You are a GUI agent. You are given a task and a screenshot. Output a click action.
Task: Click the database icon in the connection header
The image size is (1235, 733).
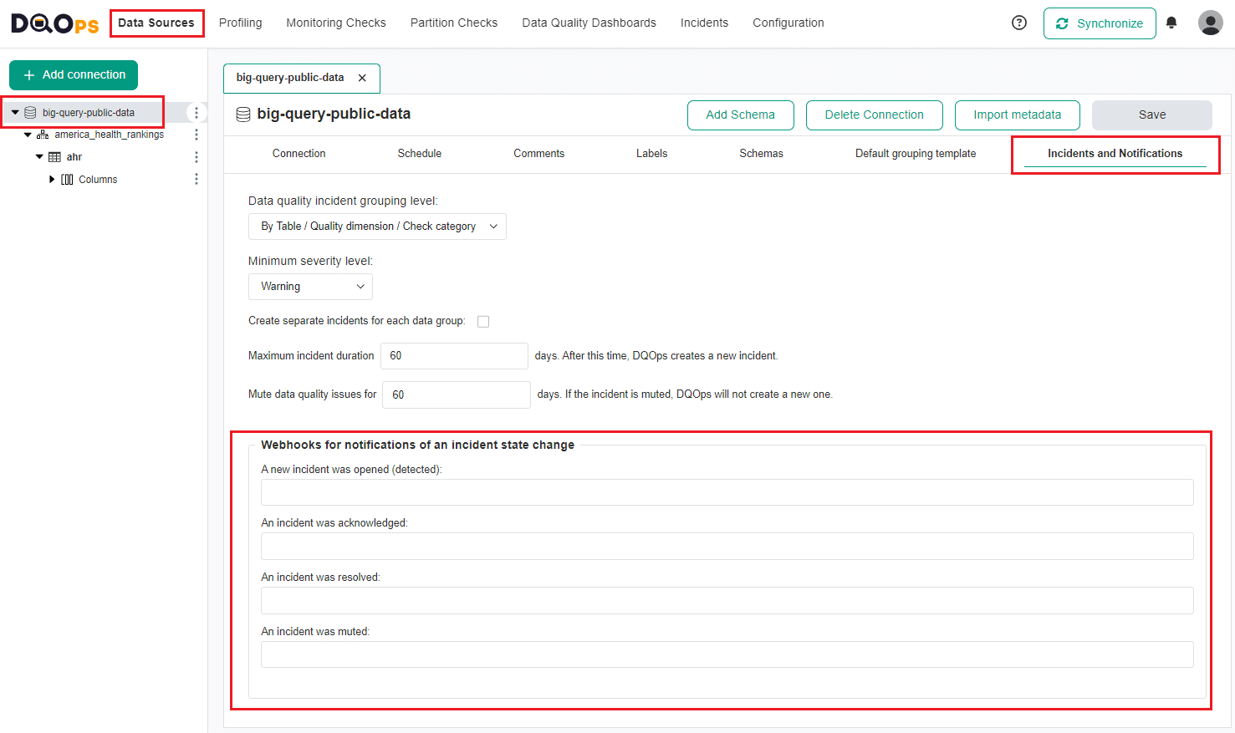coord(242,115)
